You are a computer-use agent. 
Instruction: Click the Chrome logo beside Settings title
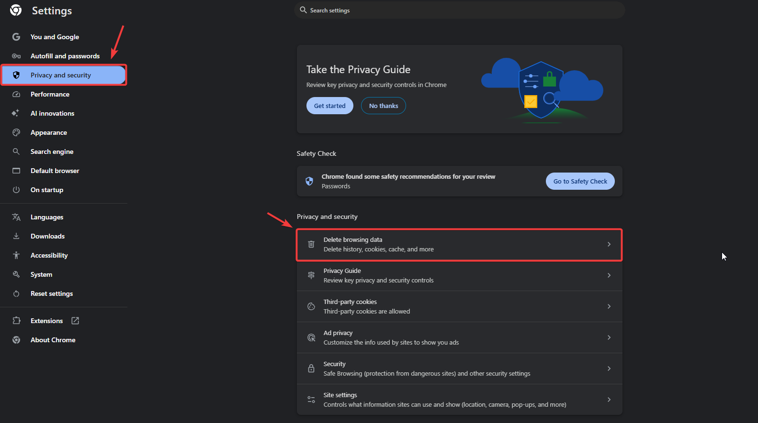[x=16, y=11]
